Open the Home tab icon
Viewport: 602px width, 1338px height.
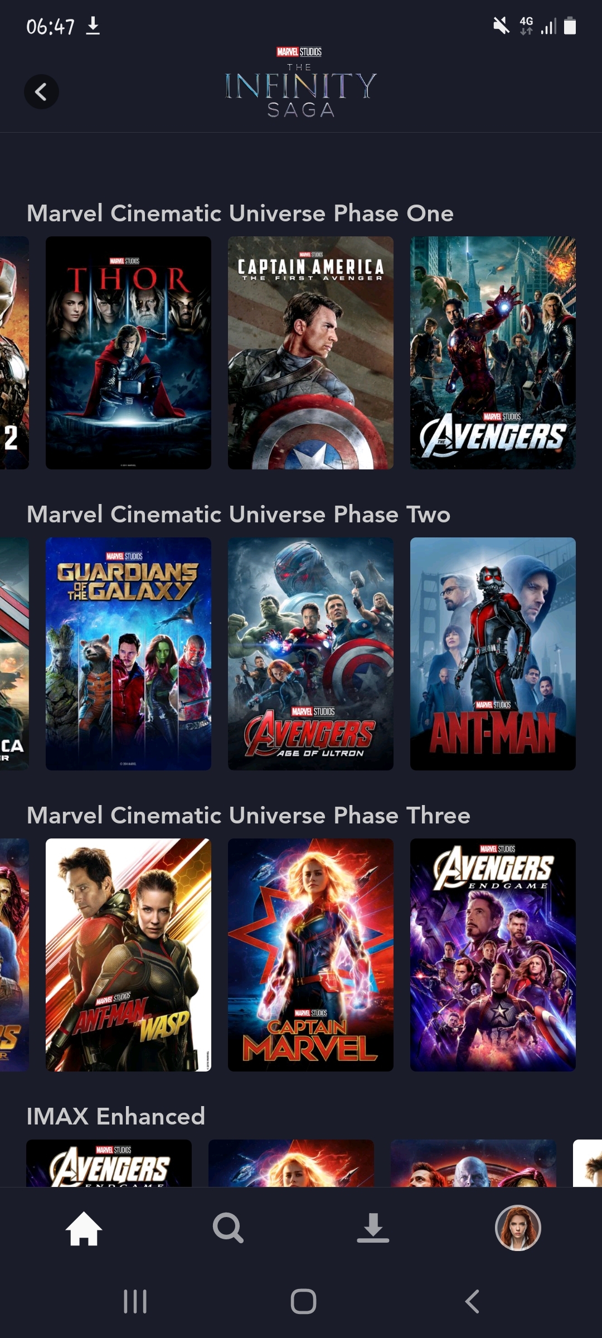click(84, 1229)
